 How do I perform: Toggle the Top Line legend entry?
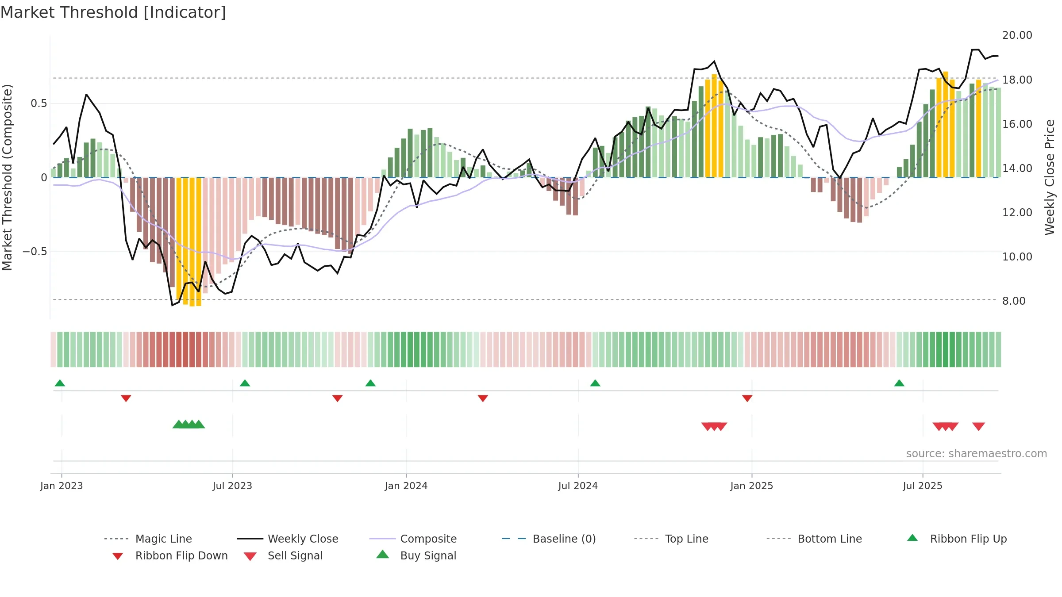[671, 539]
